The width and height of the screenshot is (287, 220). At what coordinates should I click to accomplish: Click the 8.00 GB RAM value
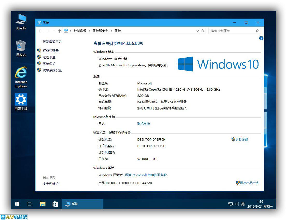(143, 96)
